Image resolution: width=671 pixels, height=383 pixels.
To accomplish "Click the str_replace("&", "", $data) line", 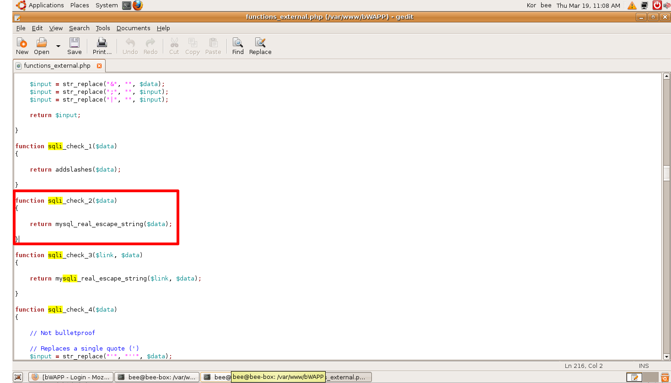I will (x=97, y=84).
